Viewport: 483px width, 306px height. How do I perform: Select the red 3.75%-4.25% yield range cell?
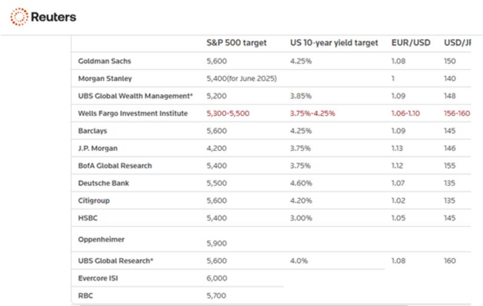point(312,113)
